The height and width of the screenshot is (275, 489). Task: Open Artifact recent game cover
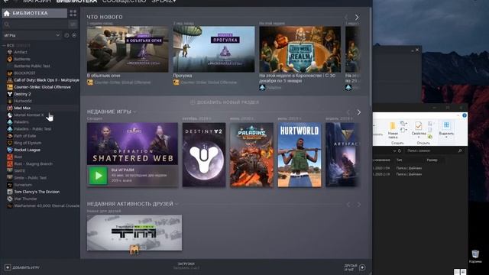pos(342,155)
